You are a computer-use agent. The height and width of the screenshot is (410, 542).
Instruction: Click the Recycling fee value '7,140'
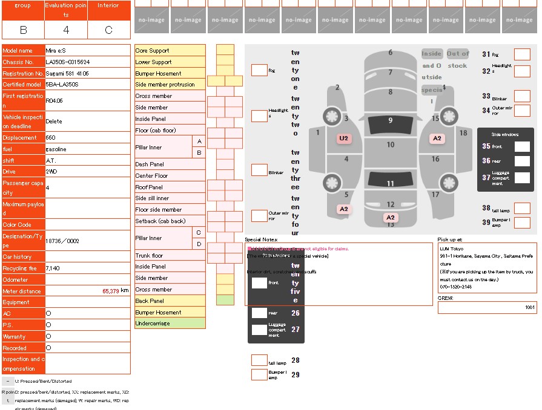[x=53, y=268]
